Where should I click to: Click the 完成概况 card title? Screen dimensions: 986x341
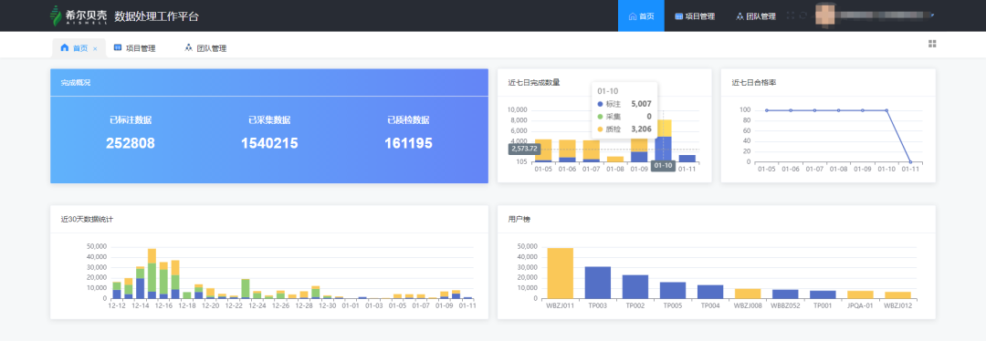pos(76,82)
